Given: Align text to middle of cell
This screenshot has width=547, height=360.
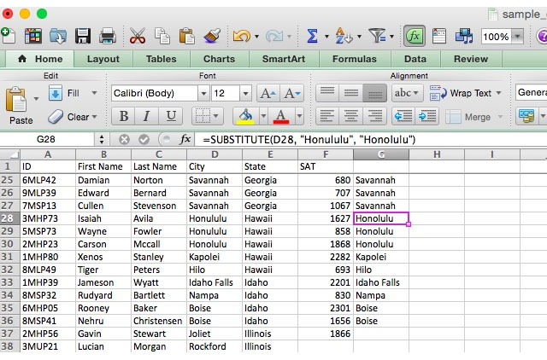Looking at the screenshot, I should 351,93.
